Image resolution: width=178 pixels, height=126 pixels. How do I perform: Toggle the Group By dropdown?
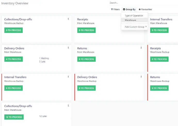pos(129,10)
